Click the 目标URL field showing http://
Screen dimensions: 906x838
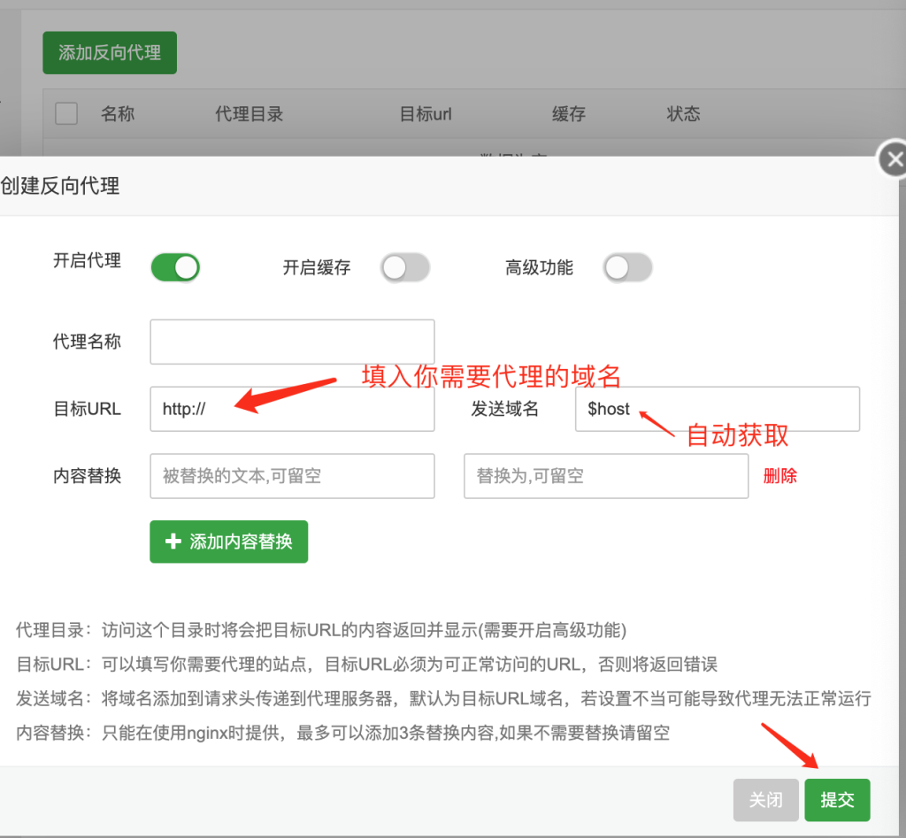coord(292,409)
